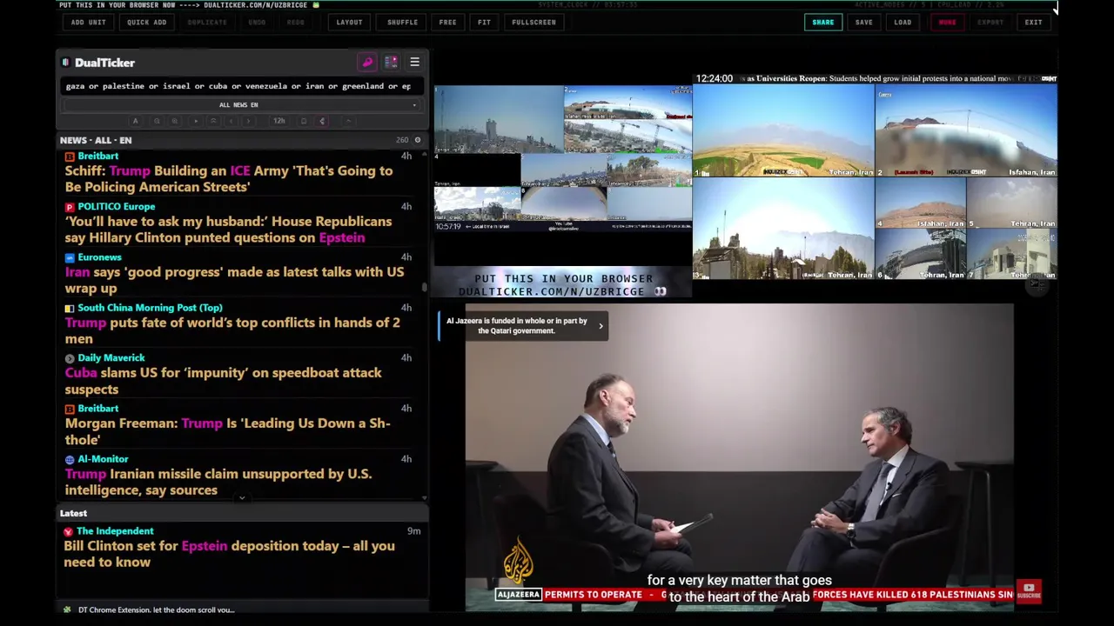Click Breitbart source icon beside the Schiff story

pos(70,156)
